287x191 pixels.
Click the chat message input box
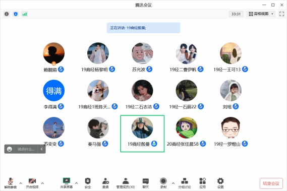26,149
